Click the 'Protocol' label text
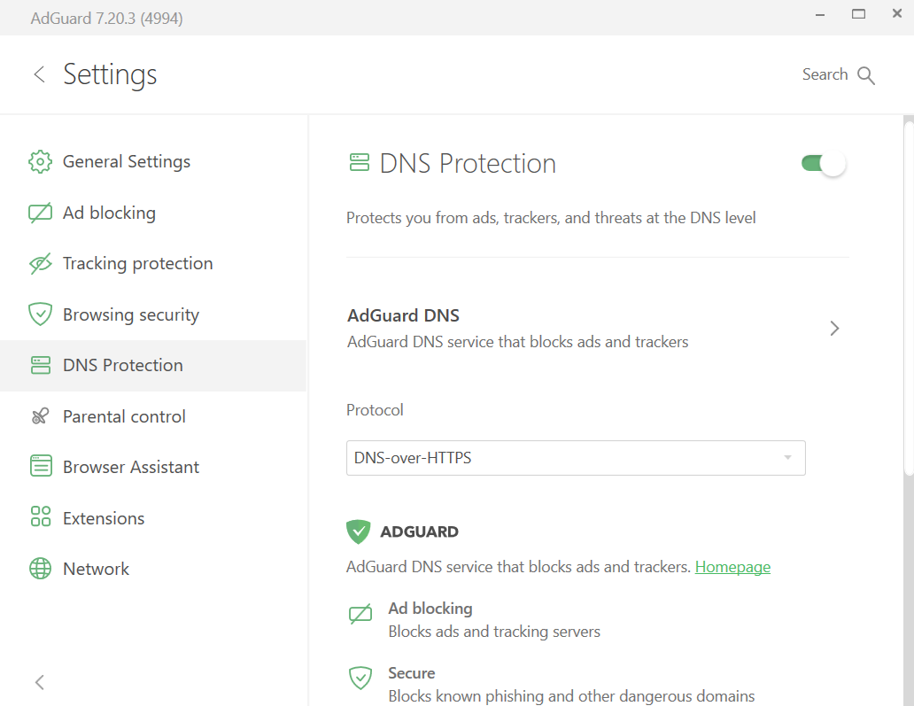The width and height of the screenshot is (914, 706). tap(375, 410)
